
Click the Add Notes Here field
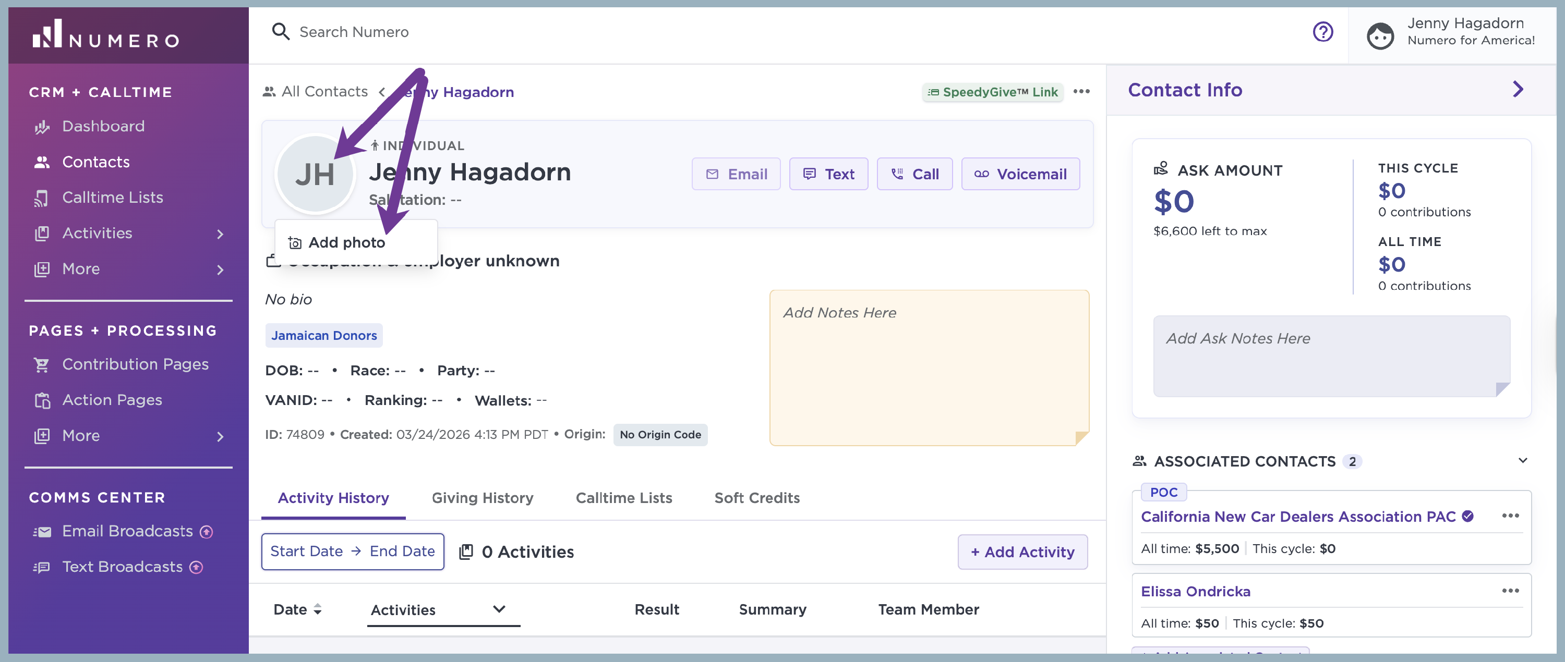click(x=929, y=367)
